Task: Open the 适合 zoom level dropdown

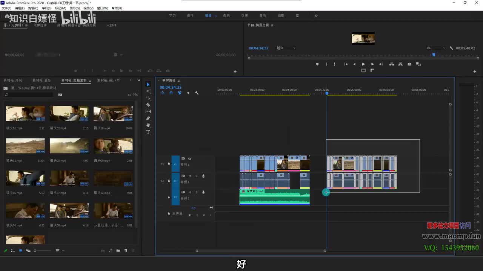Action: tap(286, 48)
